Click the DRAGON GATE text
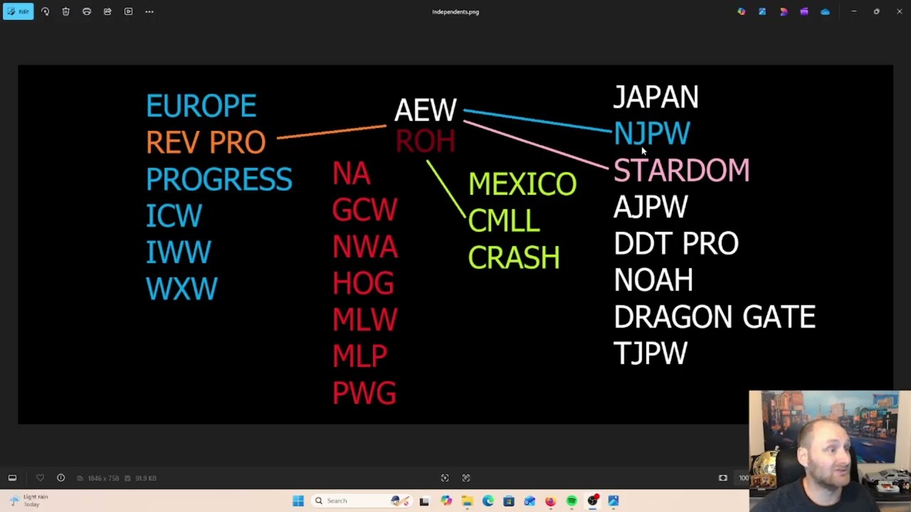911x512 pixels. coord(715,317)
